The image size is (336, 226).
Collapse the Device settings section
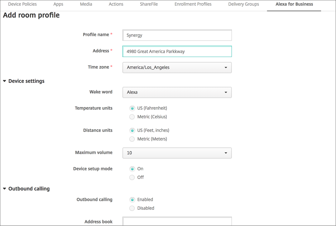click(x=5, y=81)
